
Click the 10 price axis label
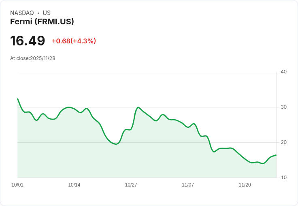(x=283, y=178)
